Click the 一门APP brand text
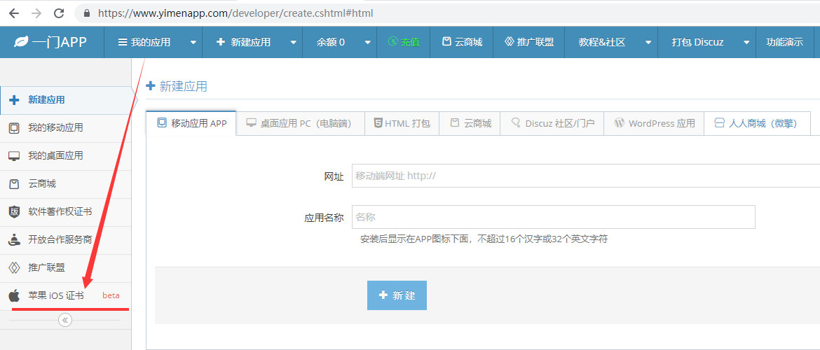This screenshot has height=350, width=820. [59, 42]
